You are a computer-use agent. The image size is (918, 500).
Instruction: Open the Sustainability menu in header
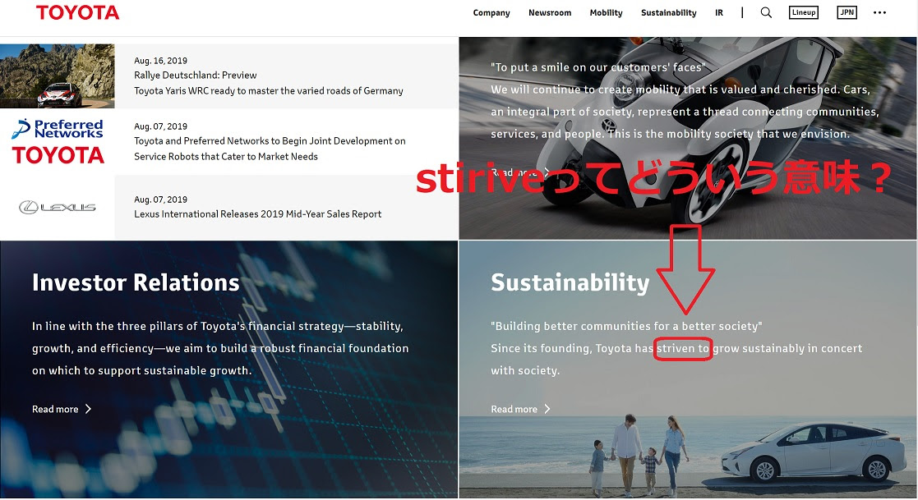669,13
